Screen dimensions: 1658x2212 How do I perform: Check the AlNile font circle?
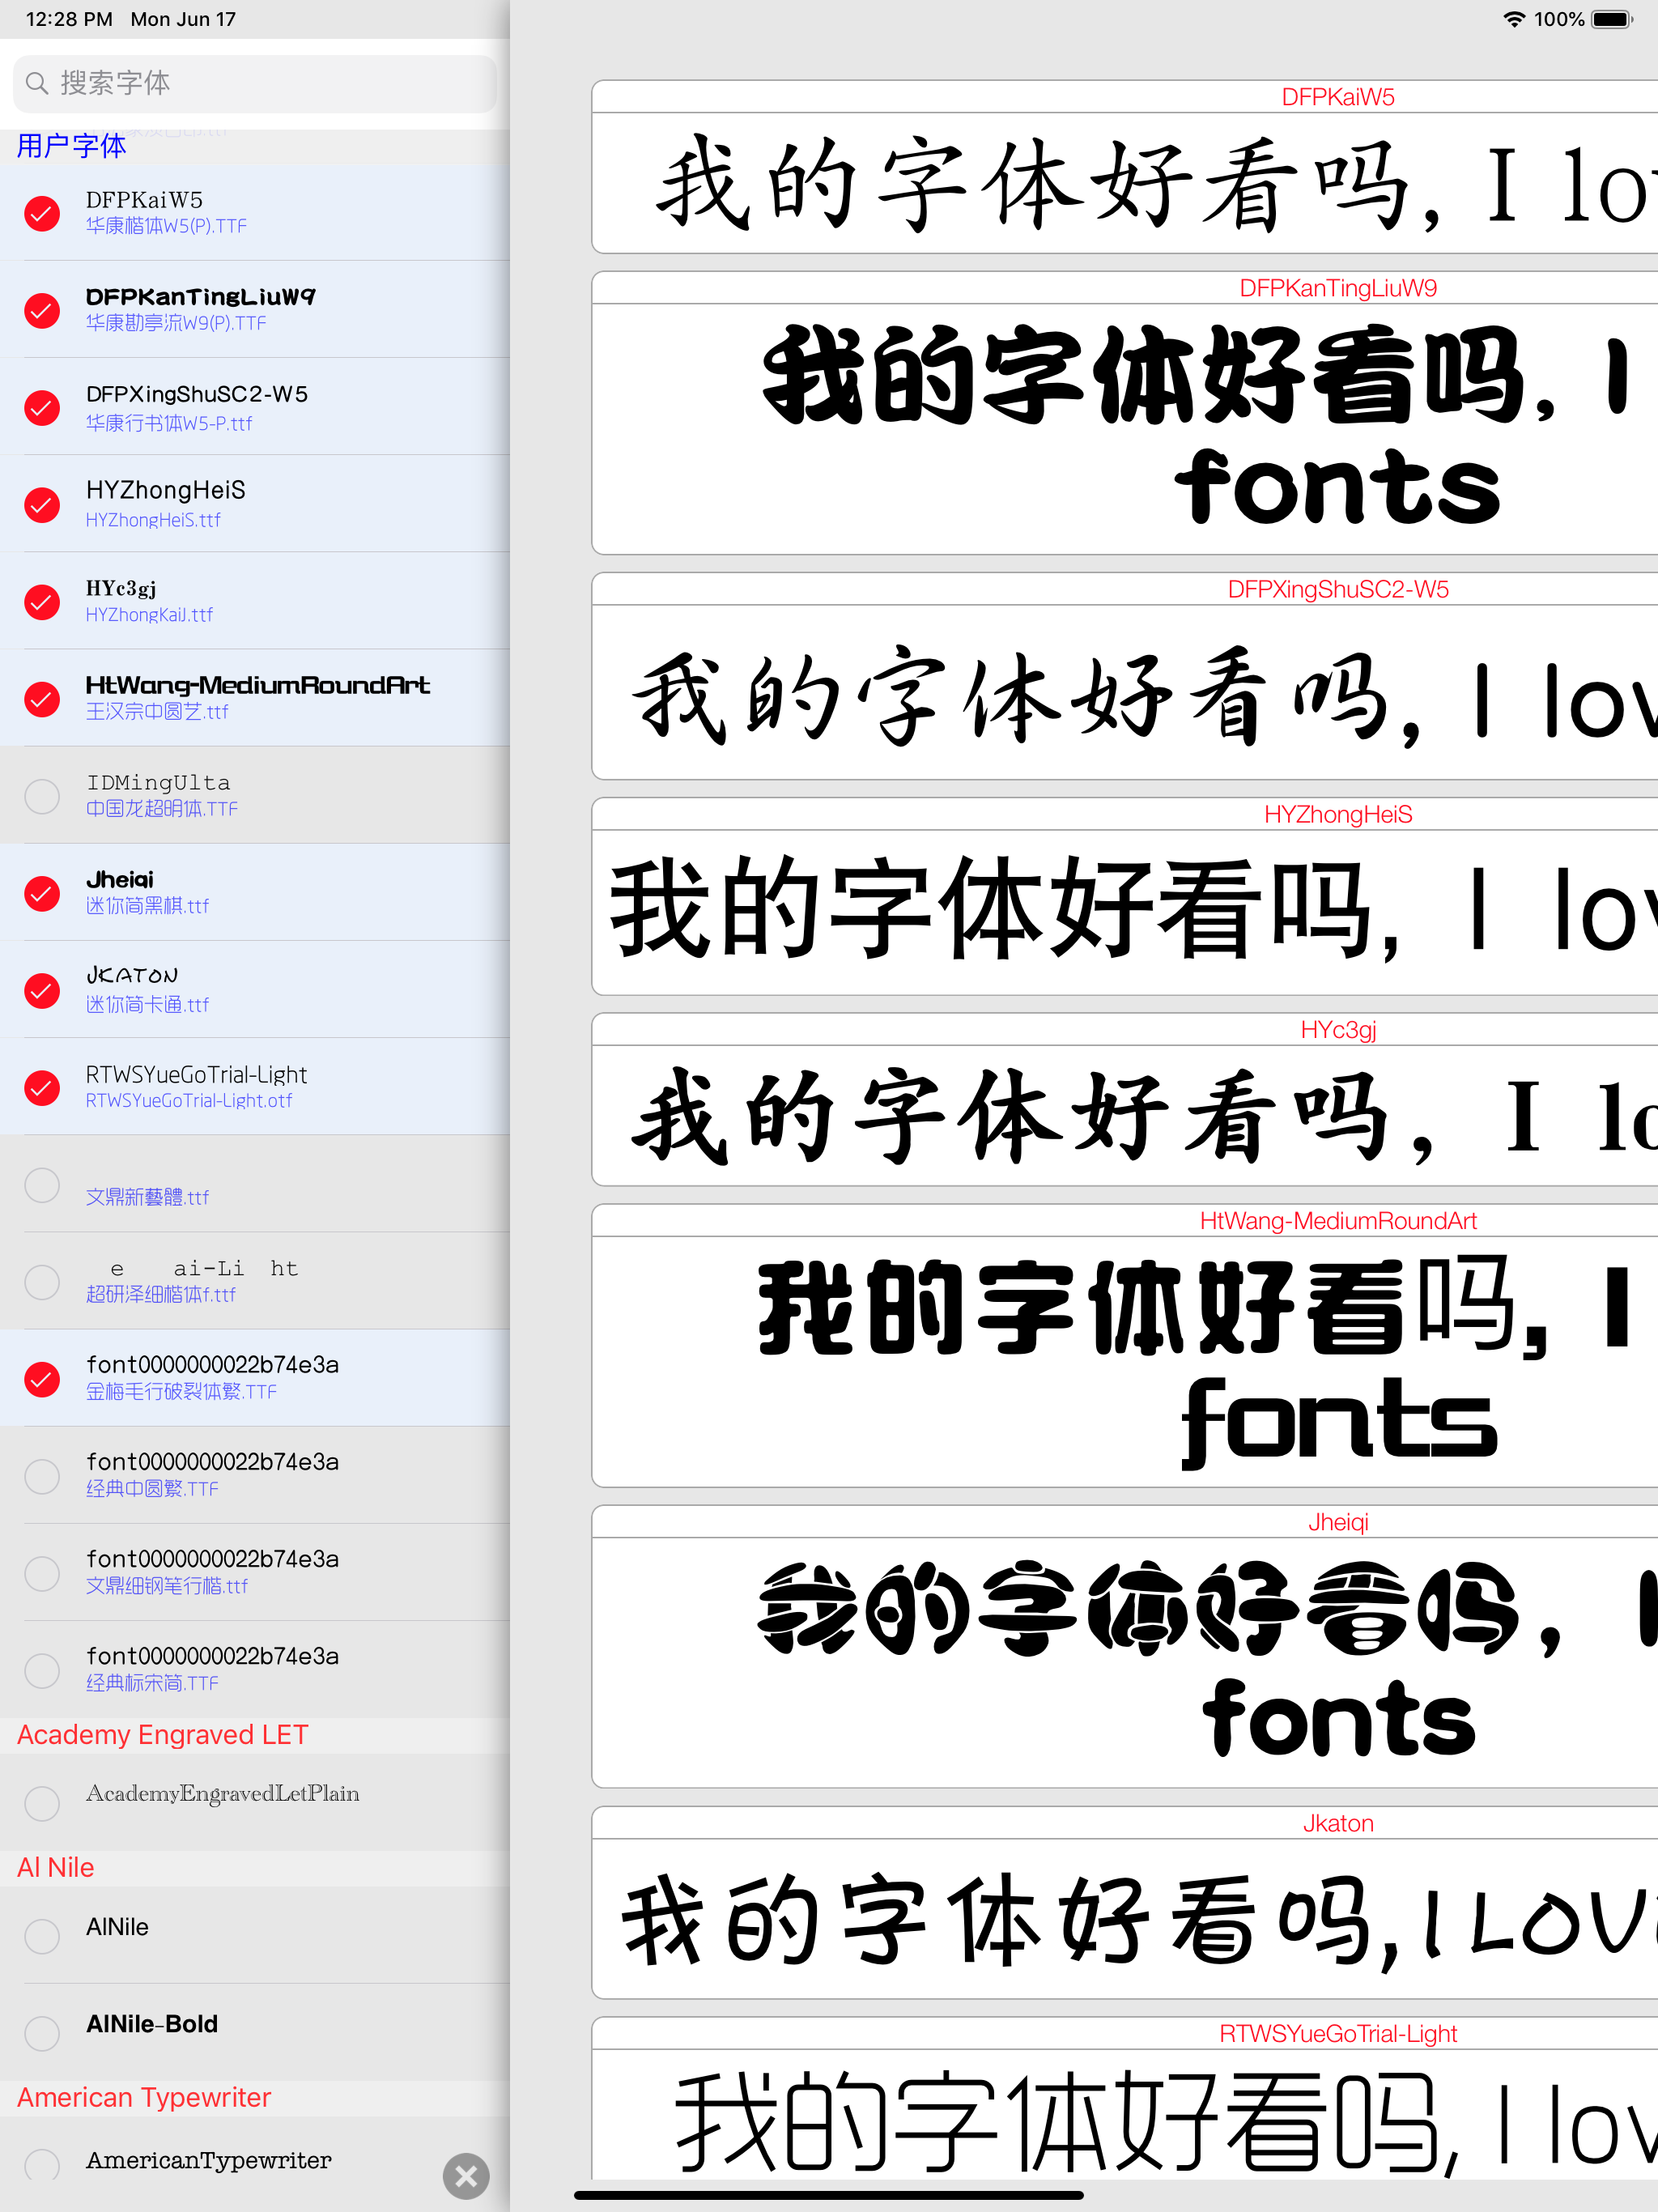[42, 1935]
